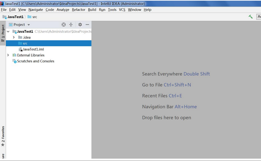The width and height of the screenshot is (261, 161).
Task: Click the Ctrl+Shift+N shortcut text
Action: click(x=177, y=85)
